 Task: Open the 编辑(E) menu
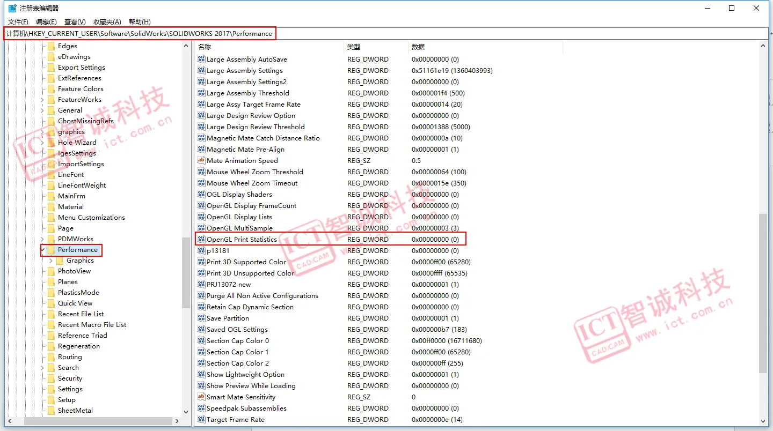(46, 22)
